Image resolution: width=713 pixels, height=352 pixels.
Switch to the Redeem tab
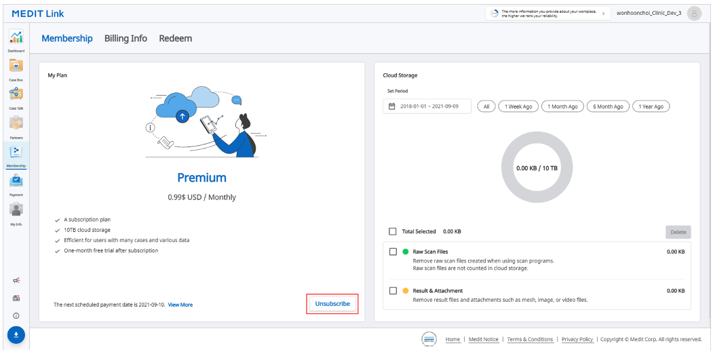point(176,38)
